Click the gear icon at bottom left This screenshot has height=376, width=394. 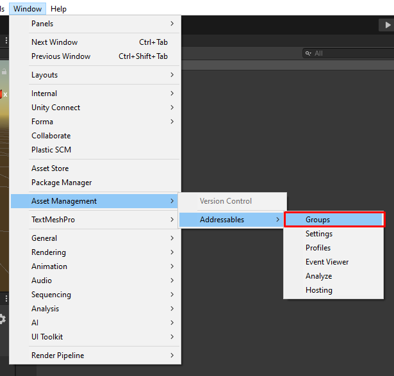pos(3,318)
